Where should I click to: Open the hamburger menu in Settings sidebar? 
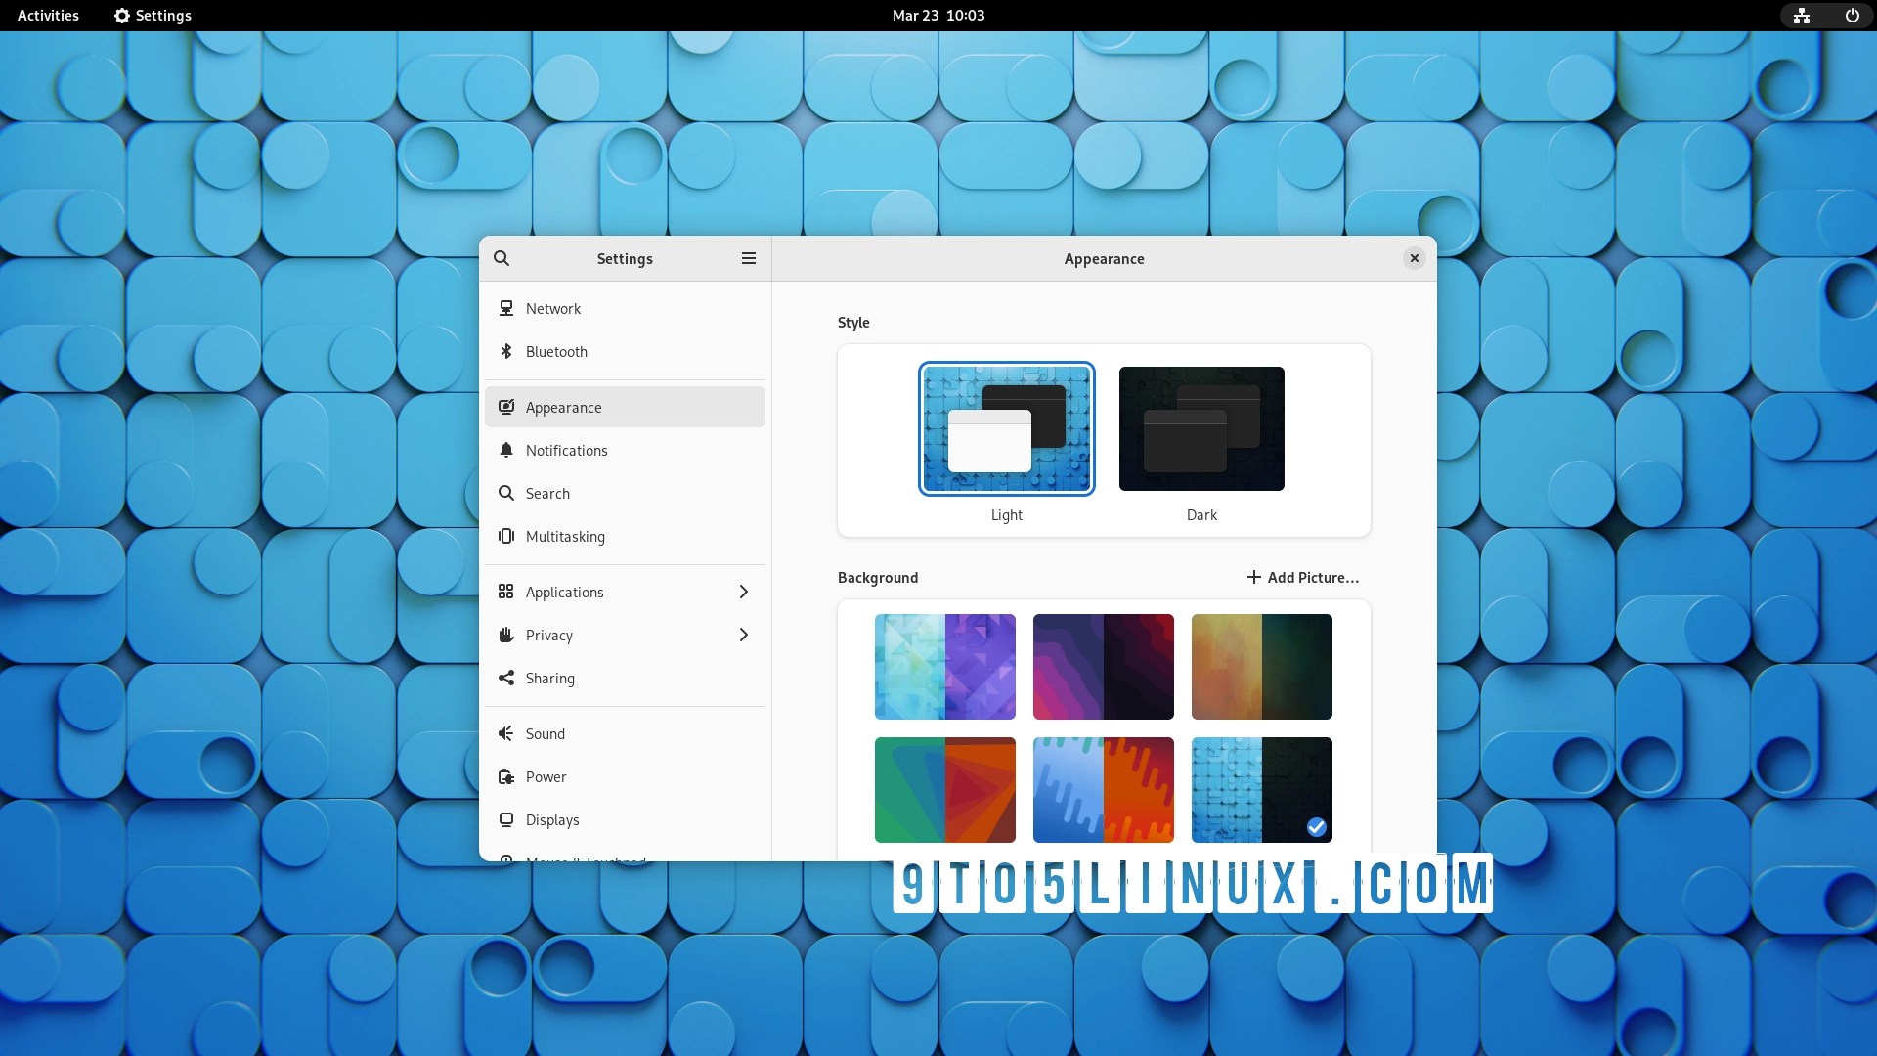click(x=749, y=258)
